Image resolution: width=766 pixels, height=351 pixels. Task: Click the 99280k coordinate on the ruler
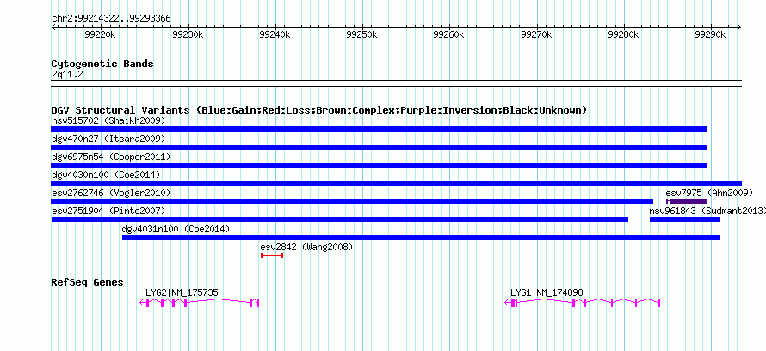point(624,34)
